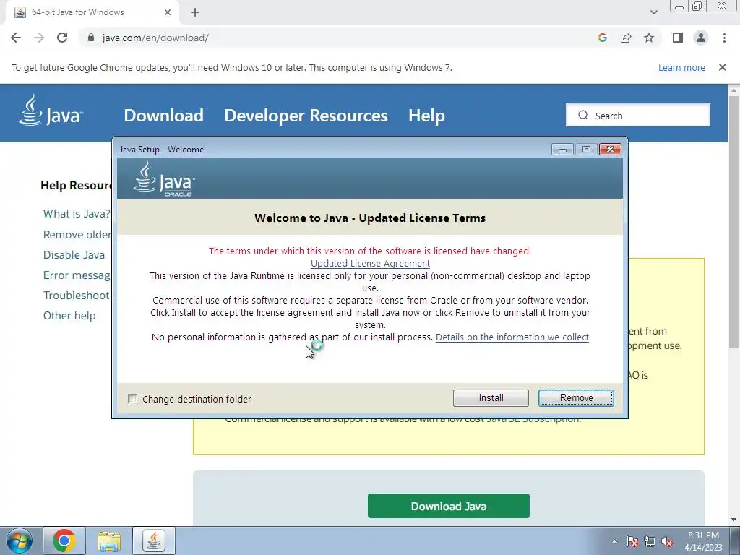This screenshot has width=740, height=555.
Task: Minimize the Java Setup dialog
Action: click(562, 150)
